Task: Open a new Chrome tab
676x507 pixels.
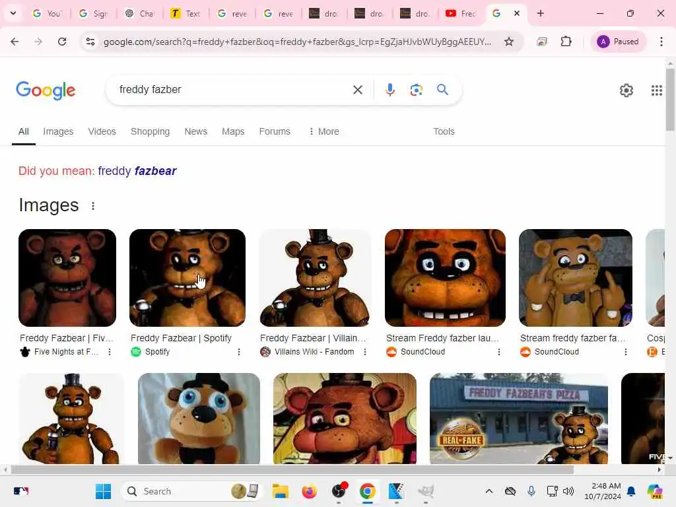Action: 540,13
